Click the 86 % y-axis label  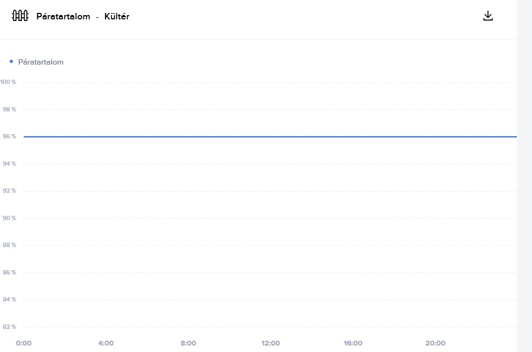9,272
